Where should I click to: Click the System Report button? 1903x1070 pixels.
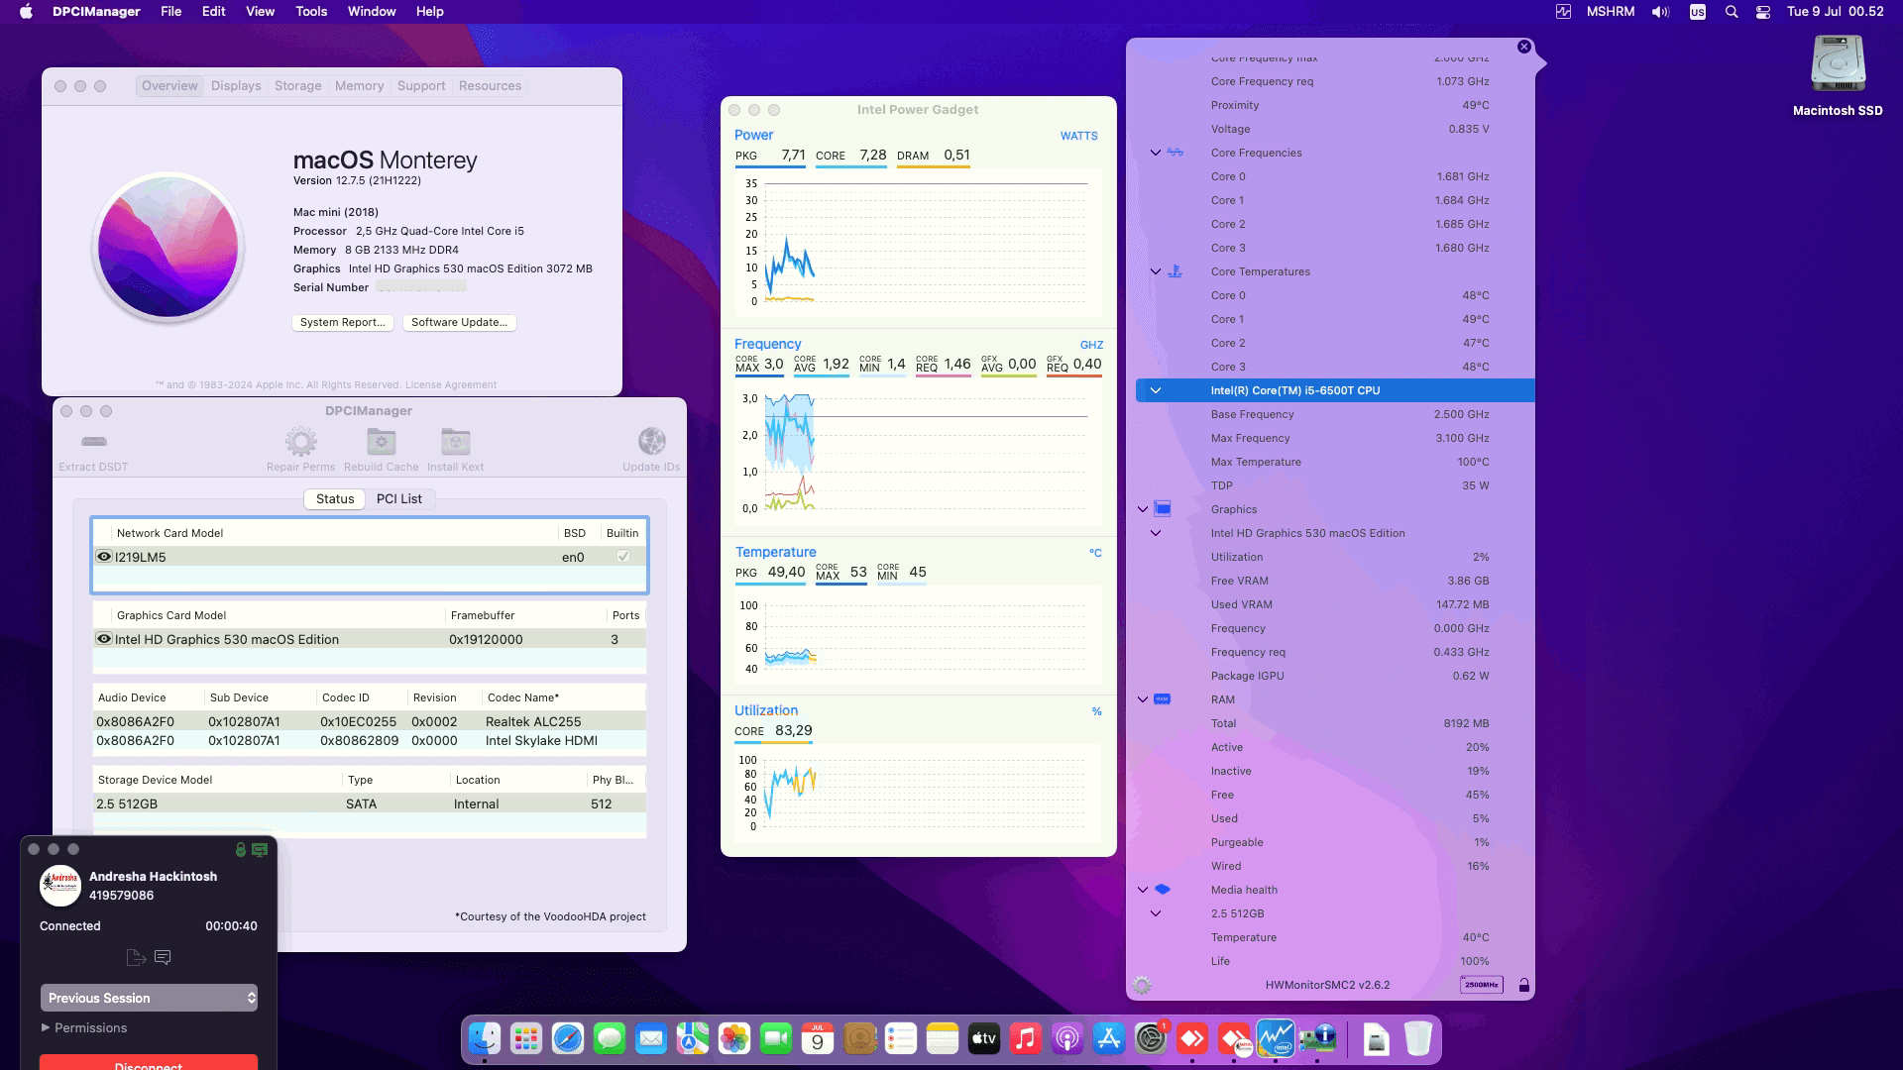pyautogui.click(x=342, y=322)
